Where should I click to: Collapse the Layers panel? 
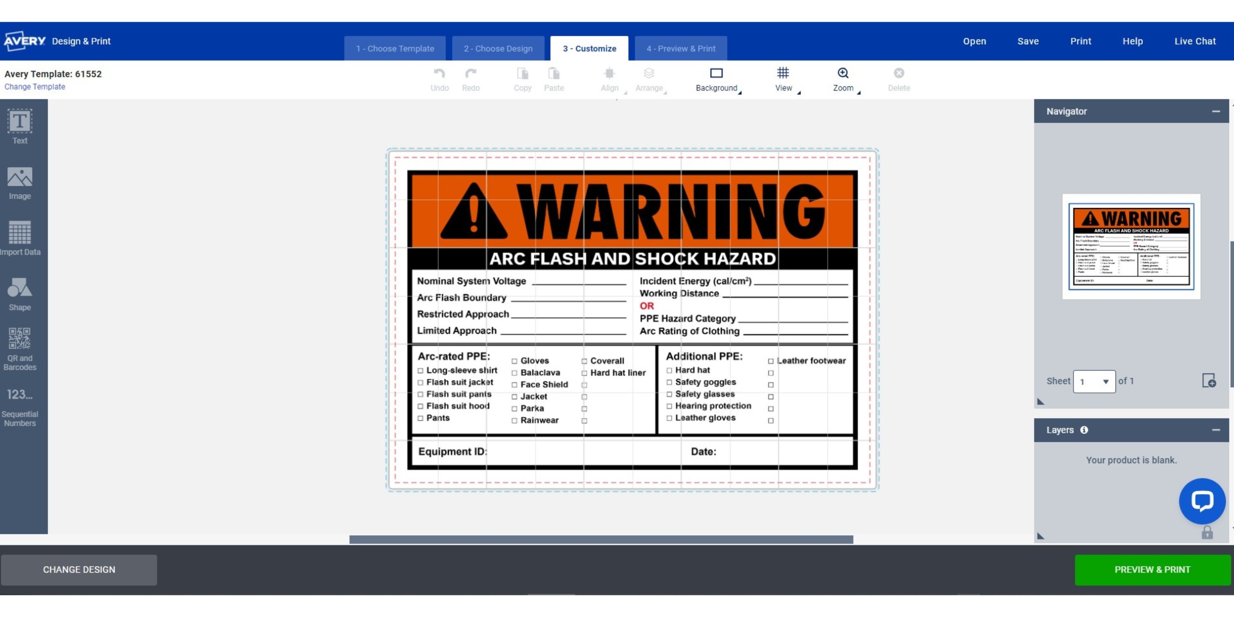pyautogui.click(x=1215, y=430)
